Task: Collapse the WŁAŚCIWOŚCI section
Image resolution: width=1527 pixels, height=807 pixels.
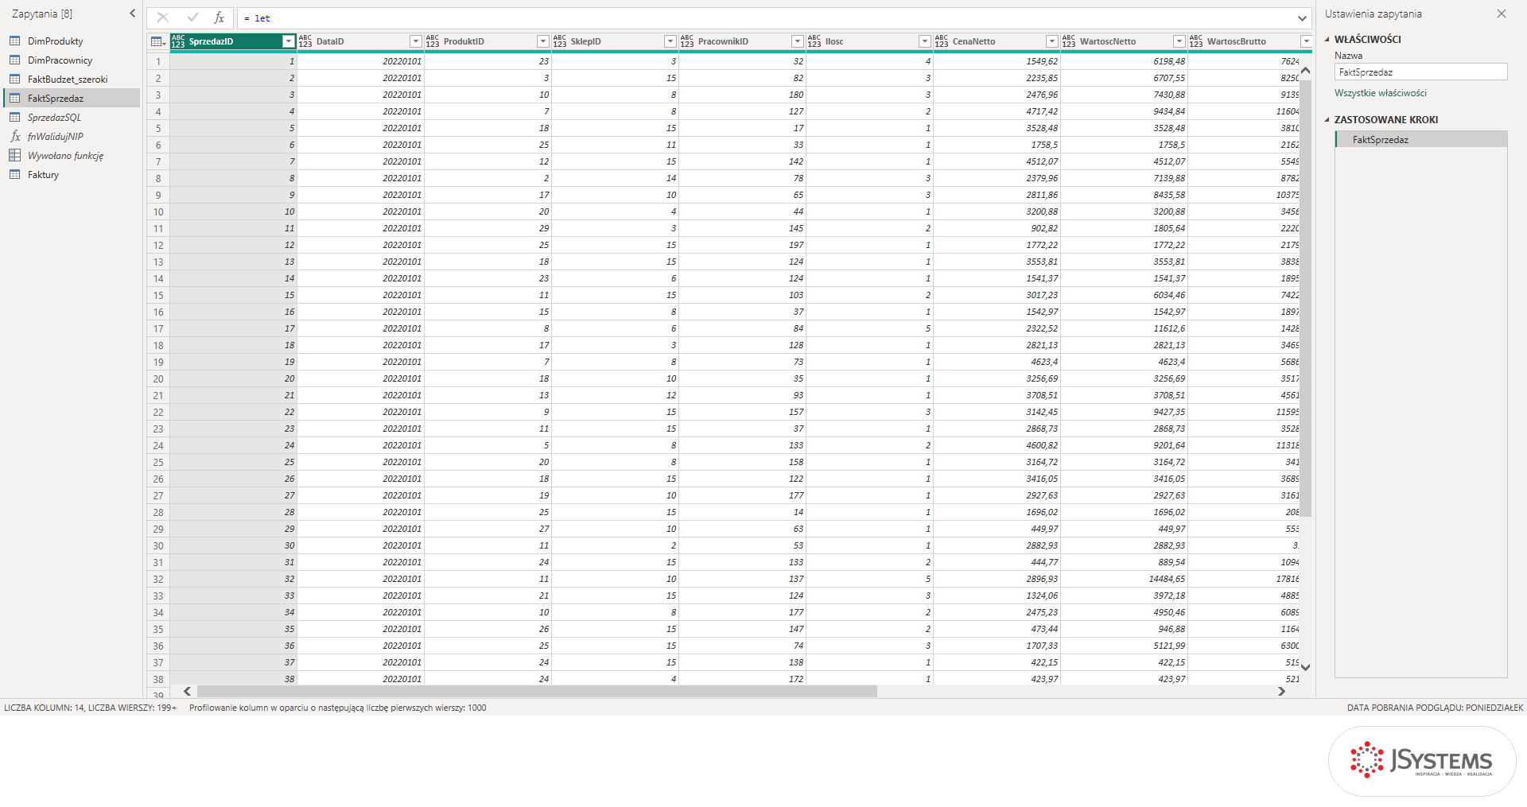Action: (1327, 39)
